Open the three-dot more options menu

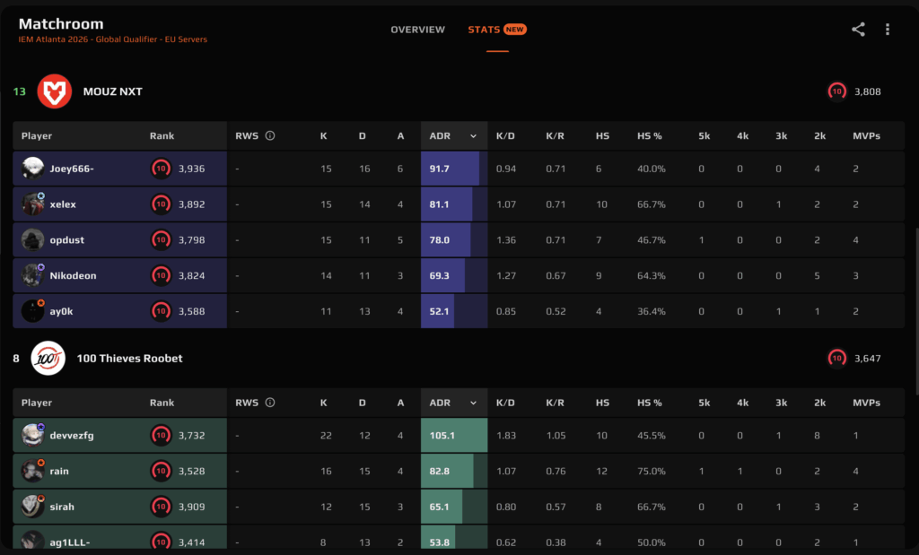(888, 30)
